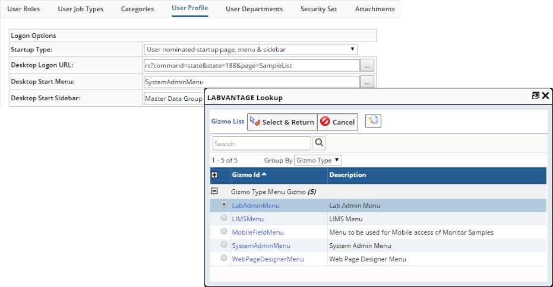Click the copy/notes icon beside Cancel
Viewport: 553px width, 287px height.
pos(373,121)
